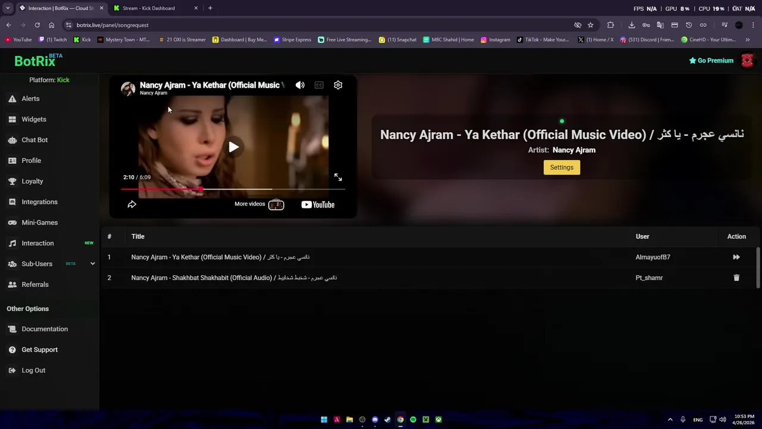Toggle closed captions in the player
Viewport: 762px width, 429px height.
319,85
